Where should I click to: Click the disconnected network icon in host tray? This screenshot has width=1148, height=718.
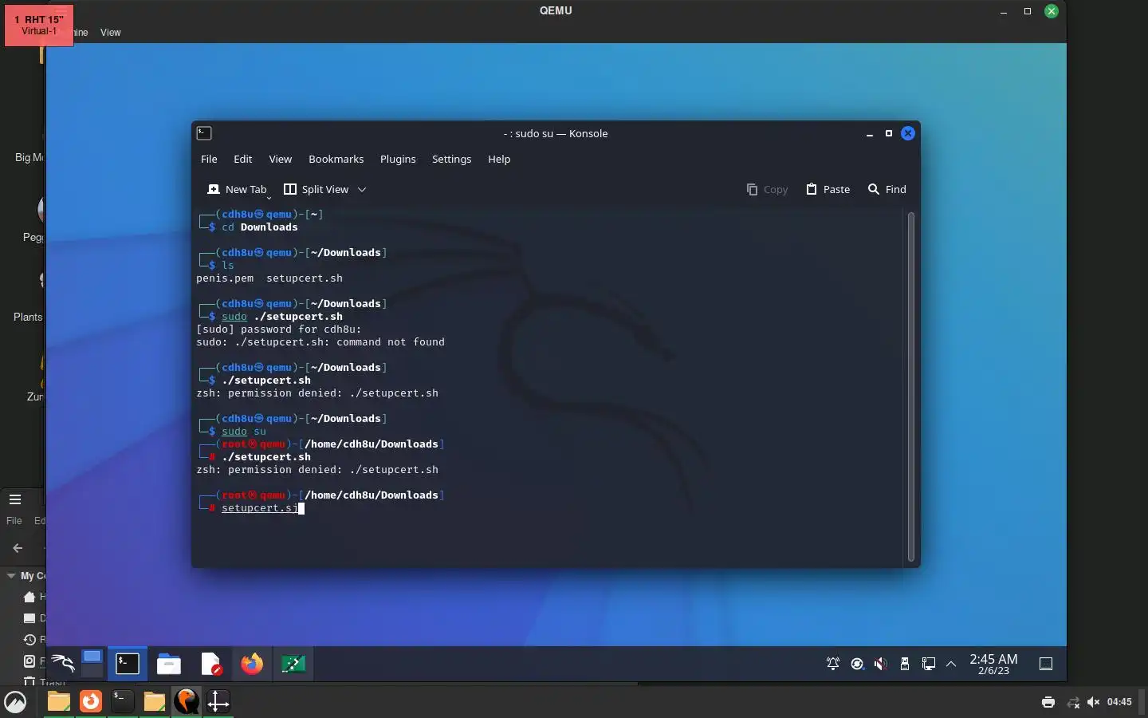(x=1073, y=702)
